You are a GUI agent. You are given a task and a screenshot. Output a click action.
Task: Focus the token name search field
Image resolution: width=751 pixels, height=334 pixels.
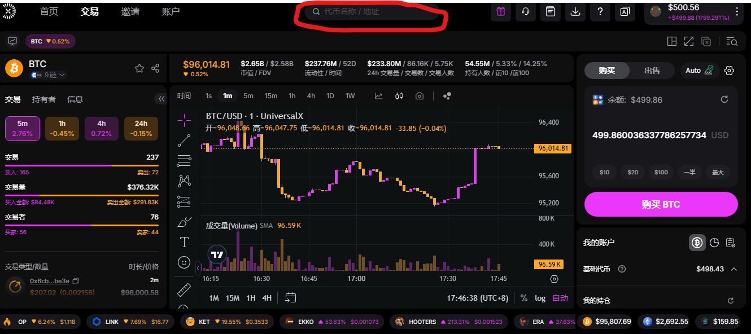pyautogui.click(x=372, y=11)
